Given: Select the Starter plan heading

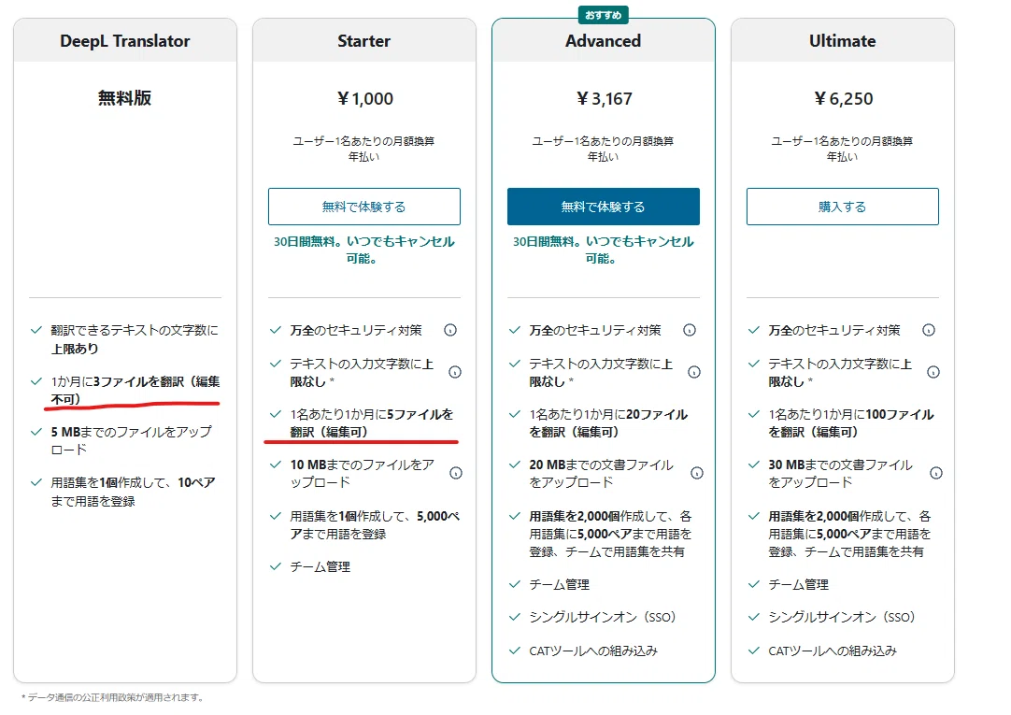Looking at the screenshot, I should tap(364, 41).
